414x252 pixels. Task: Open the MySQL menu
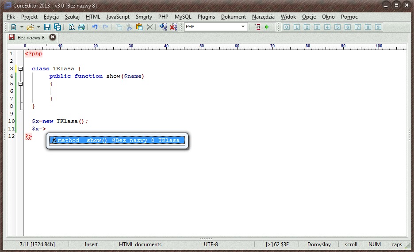tap(183, 17)
